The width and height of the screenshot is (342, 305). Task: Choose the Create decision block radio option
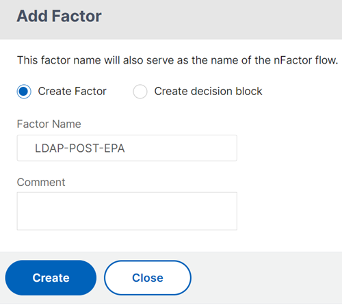(140, 92)
